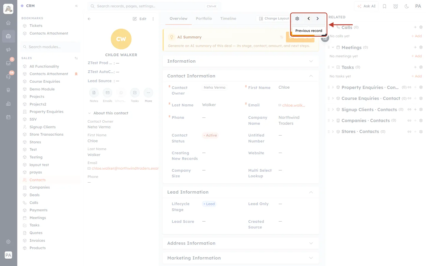
Task: Open Deals in the Sales sidebar
Action: [35, 195]
